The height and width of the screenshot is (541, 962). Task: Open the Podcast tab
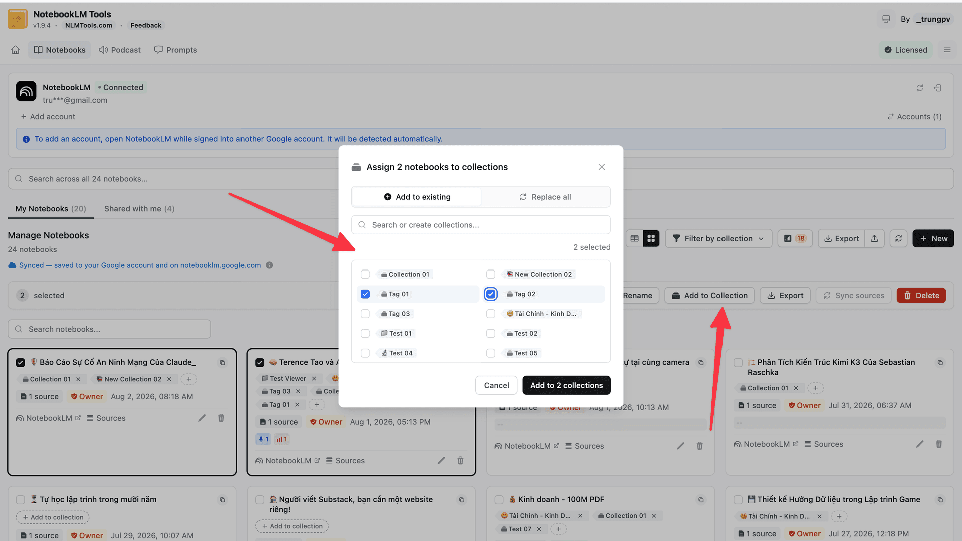(120, 50)
